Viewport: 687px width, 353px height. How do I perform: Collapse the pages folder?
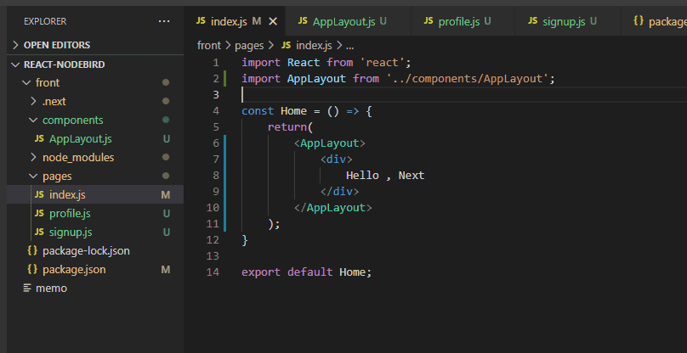pos(95,176)
